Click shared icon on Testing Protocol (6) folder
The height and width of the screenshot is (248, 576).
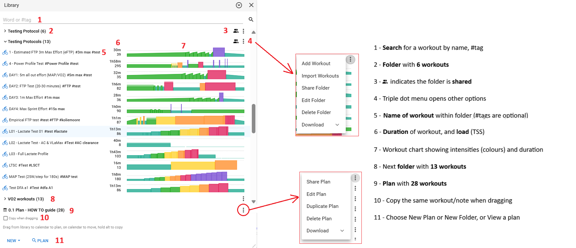pos(236,31)
